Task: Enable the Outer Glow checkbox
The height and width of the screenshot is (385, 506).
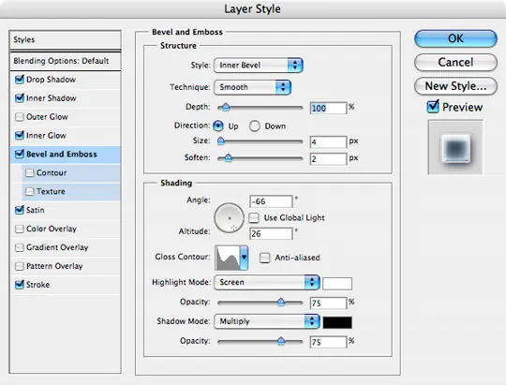Action: pyautogui.click(x=20, y=117)
